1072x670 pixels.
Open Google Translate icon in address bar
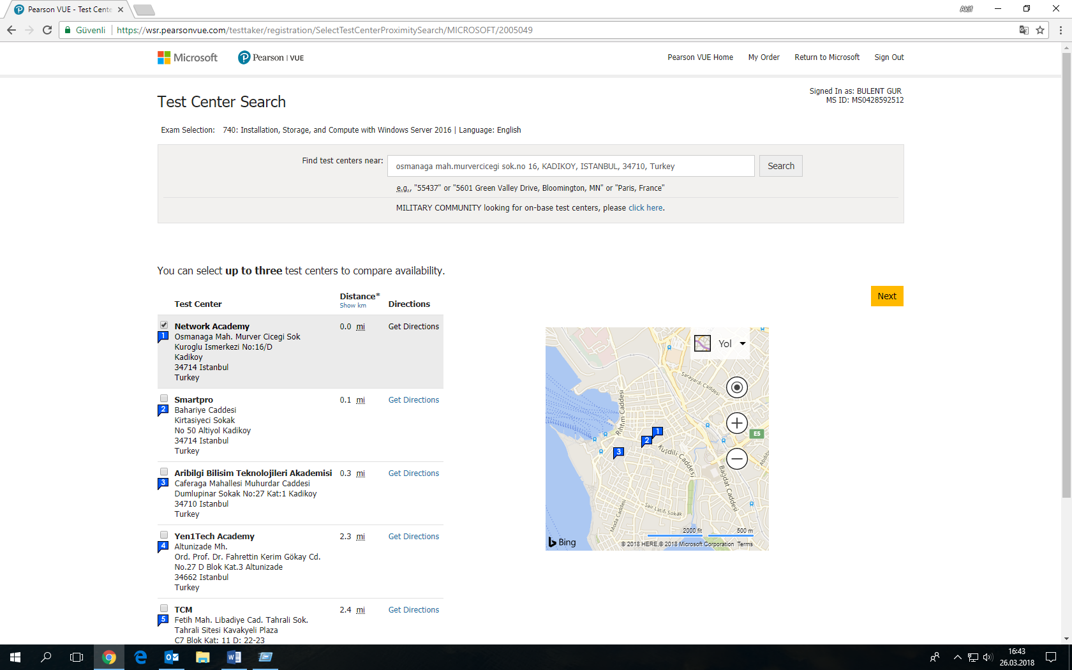[x=1024, y=30]
